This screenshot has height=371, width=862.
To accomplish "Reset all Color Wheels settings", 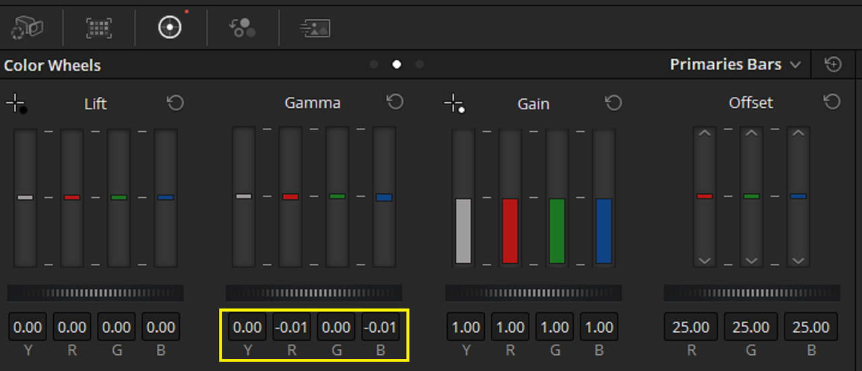I will point(833,65).
